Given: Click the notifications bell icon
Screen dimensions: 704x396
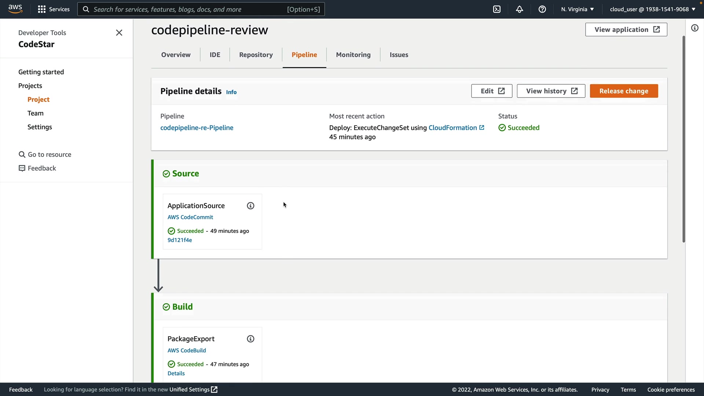Looking at the screenshot, I should coord(520,9).
